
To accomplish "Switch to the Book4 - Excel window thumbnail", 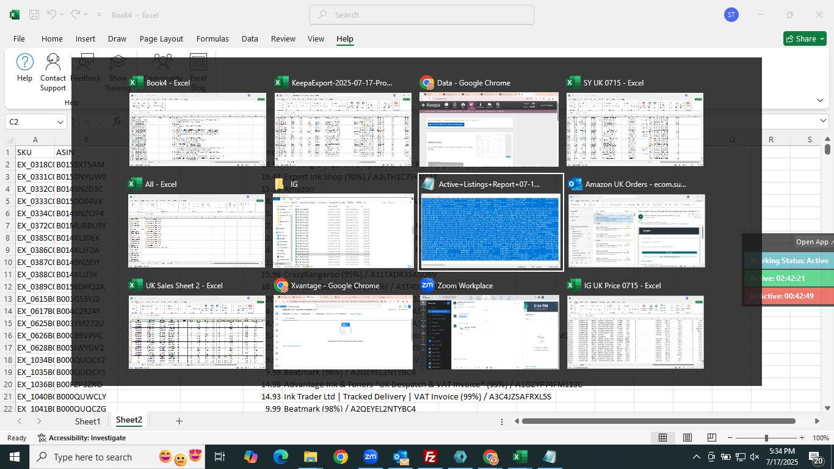I will coord(198,129).
